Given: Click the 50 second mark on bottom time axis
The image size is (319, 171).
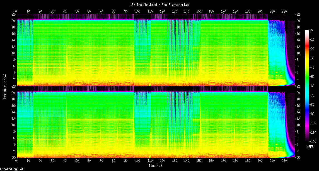Looking at the screenshot, I should [77, 161].
